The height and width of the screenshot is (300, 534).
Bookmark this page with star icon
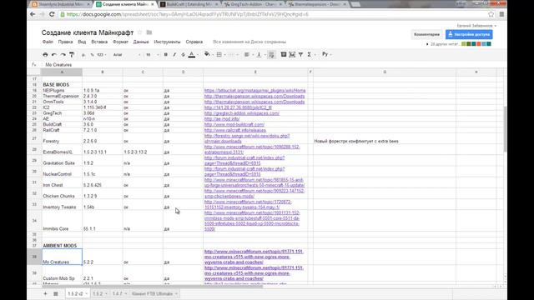point(491,14)
